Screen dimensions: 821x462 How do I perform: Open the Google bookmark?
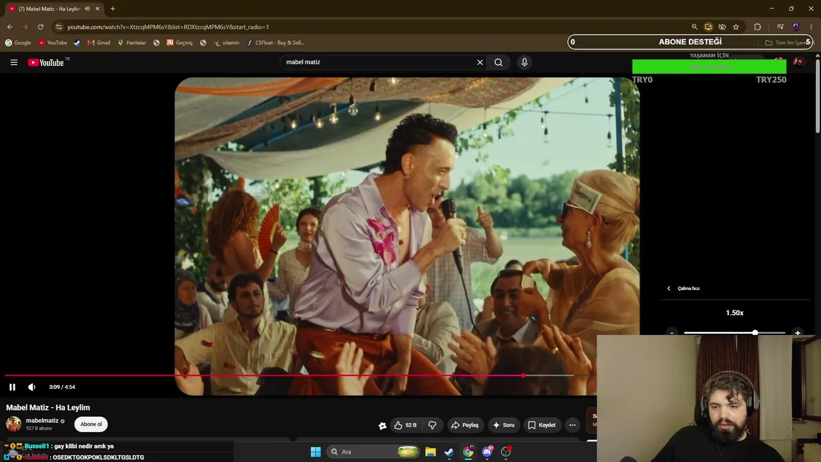tap(18, 43)
